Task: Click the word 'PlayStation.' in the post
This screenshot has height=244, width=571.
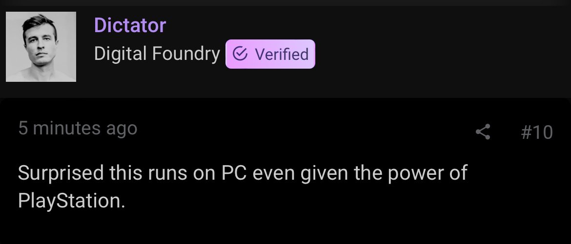Action: point(71,201)
